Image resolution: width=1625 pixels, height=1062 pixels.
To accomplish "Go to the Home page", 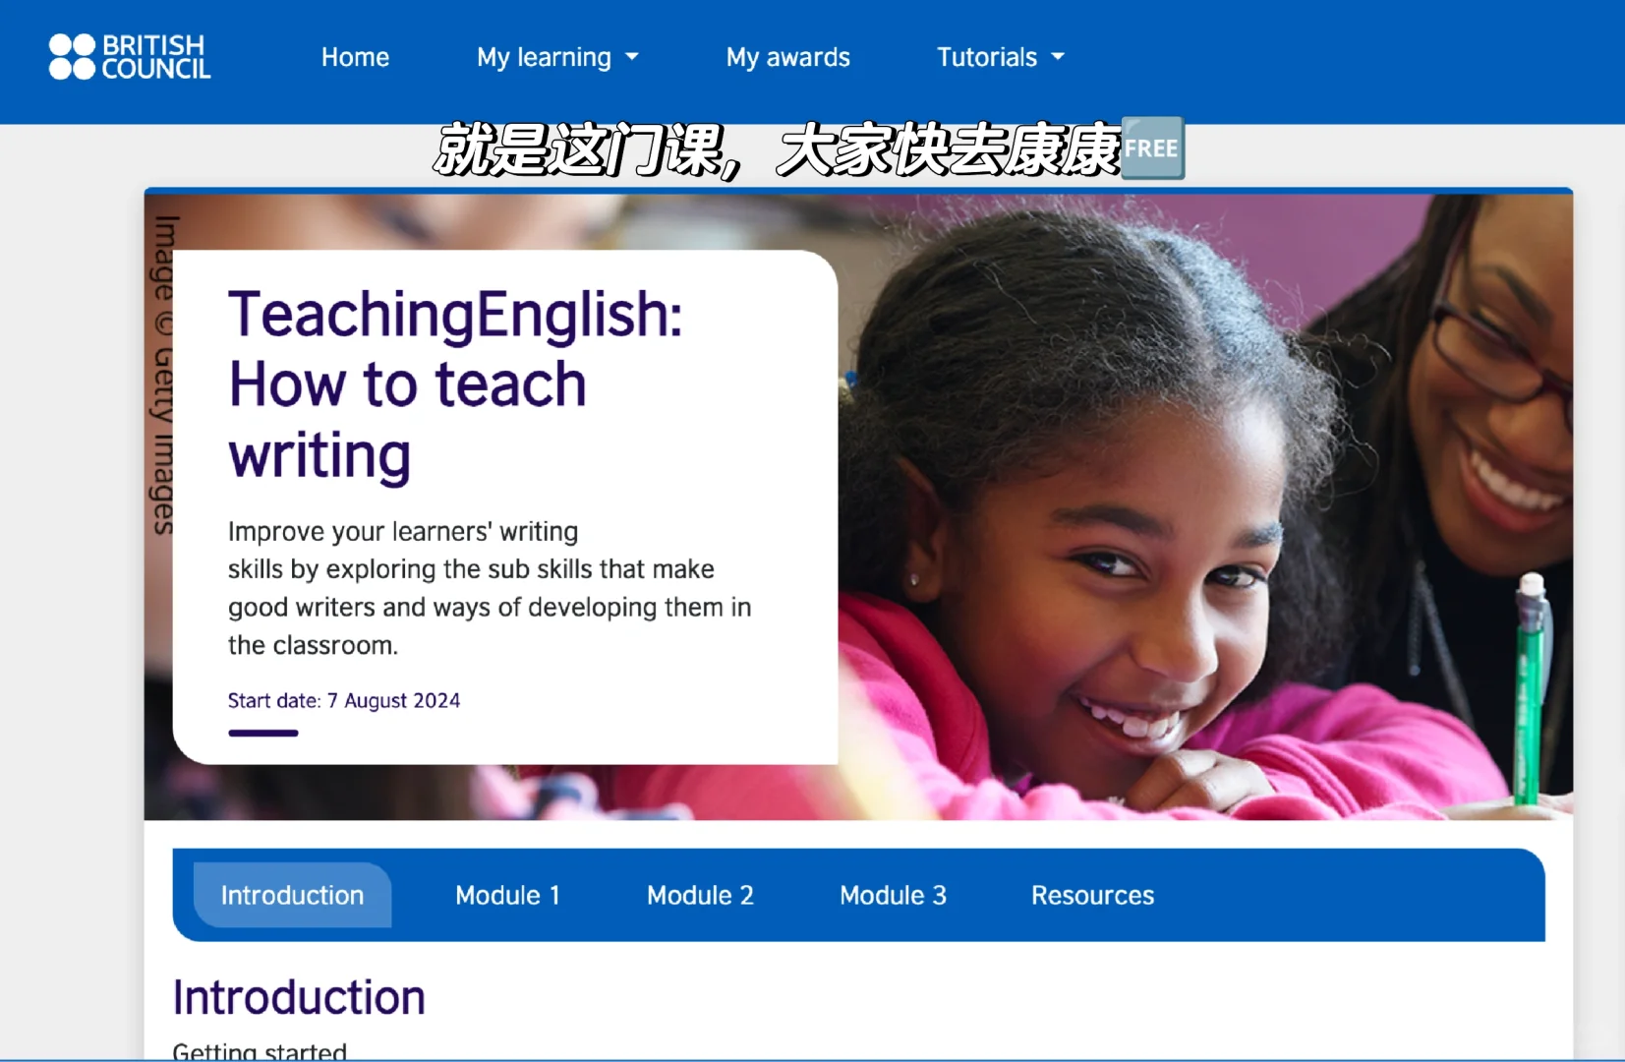I will (355, 57).
